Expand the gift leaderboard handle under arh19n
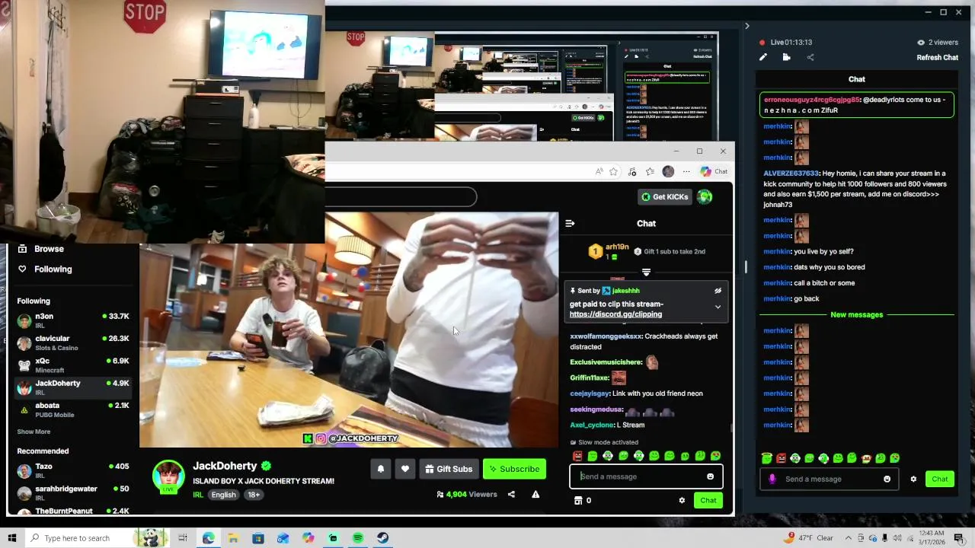This screenshot has width=975, height=548. click(x=646, y=272)
